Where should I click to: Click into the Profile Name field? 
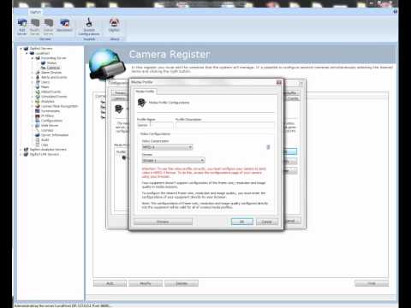pyautogui.click(x=155, y=125)
